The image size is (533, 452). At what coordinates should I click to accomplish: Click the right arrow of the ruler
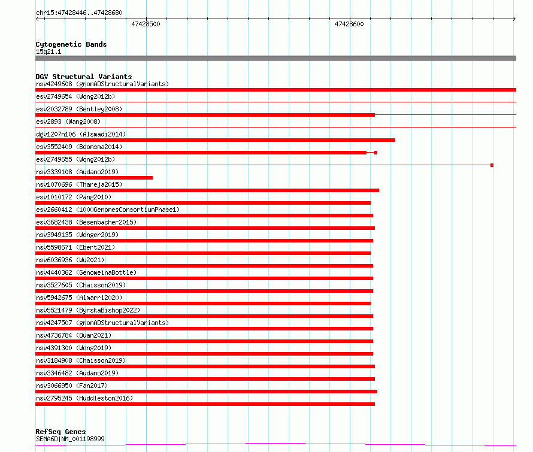pyautogui.click(x=514, y=19)
